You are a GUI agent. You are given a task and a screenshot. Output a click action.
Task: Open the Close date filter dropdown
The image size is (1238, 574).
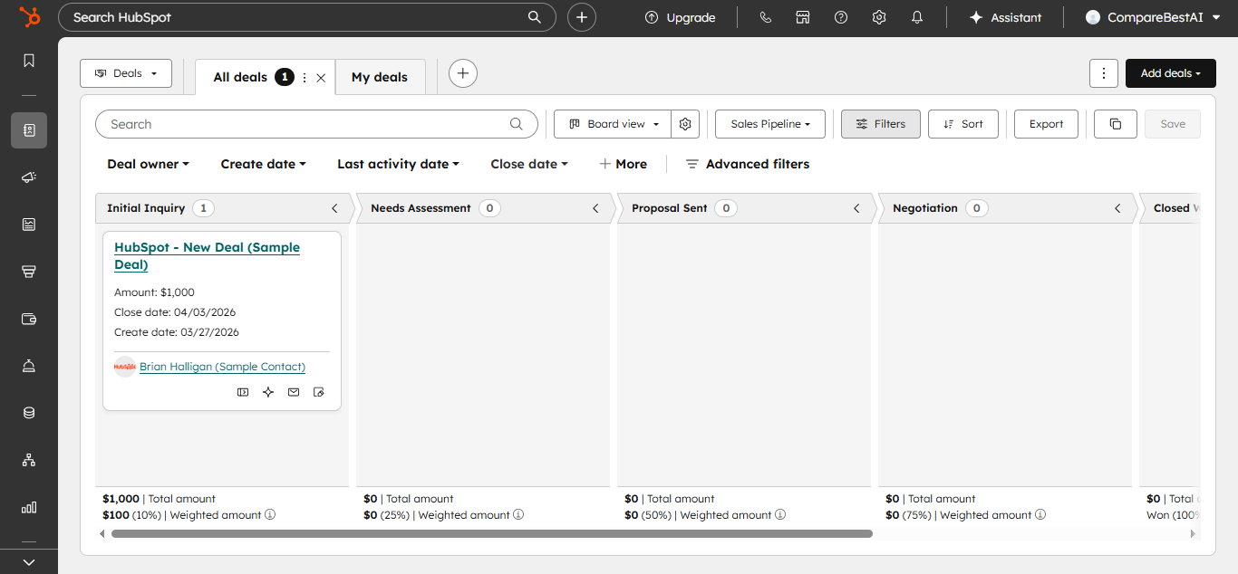529,164
